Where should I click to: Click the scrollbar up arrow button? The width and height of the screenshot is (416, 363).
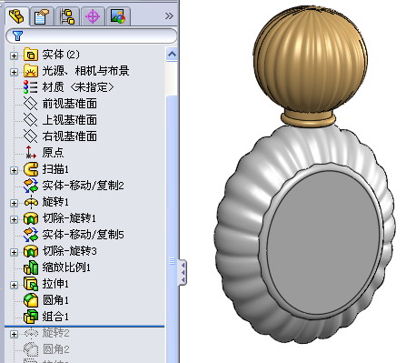pos(172,55)
